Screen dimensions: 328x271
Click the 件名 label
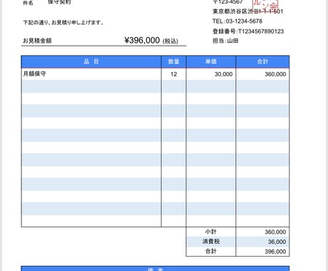click(x=28, y=3)
